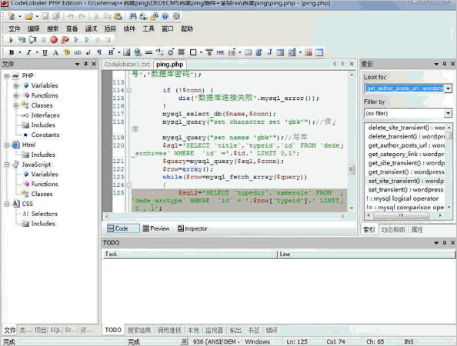The image size is (457, 346).
Task: Insert a paragraph with the pilcrow icon
Action: point(99,52)
